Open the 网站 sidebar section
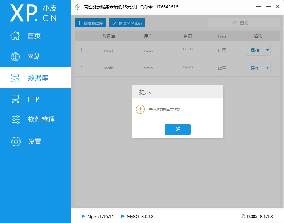Viewport: 284px width, 223px height. 34,57
